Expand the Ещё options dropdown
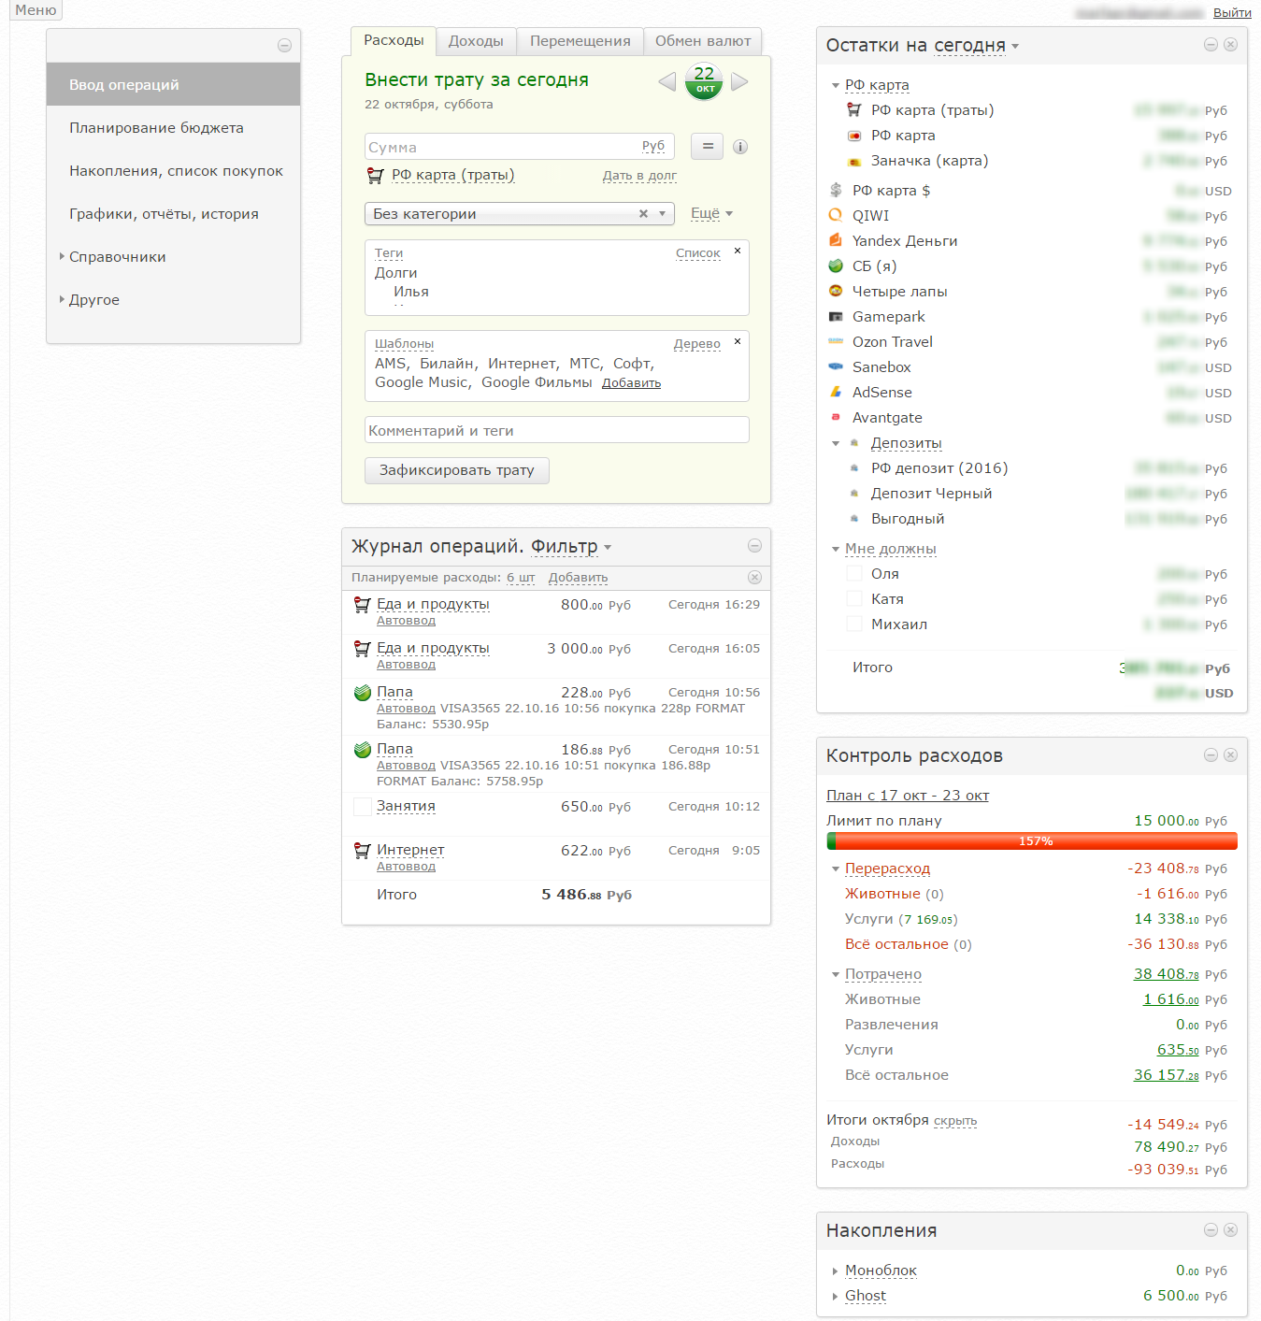The image size is (1261, 1321). pos(711,214)
